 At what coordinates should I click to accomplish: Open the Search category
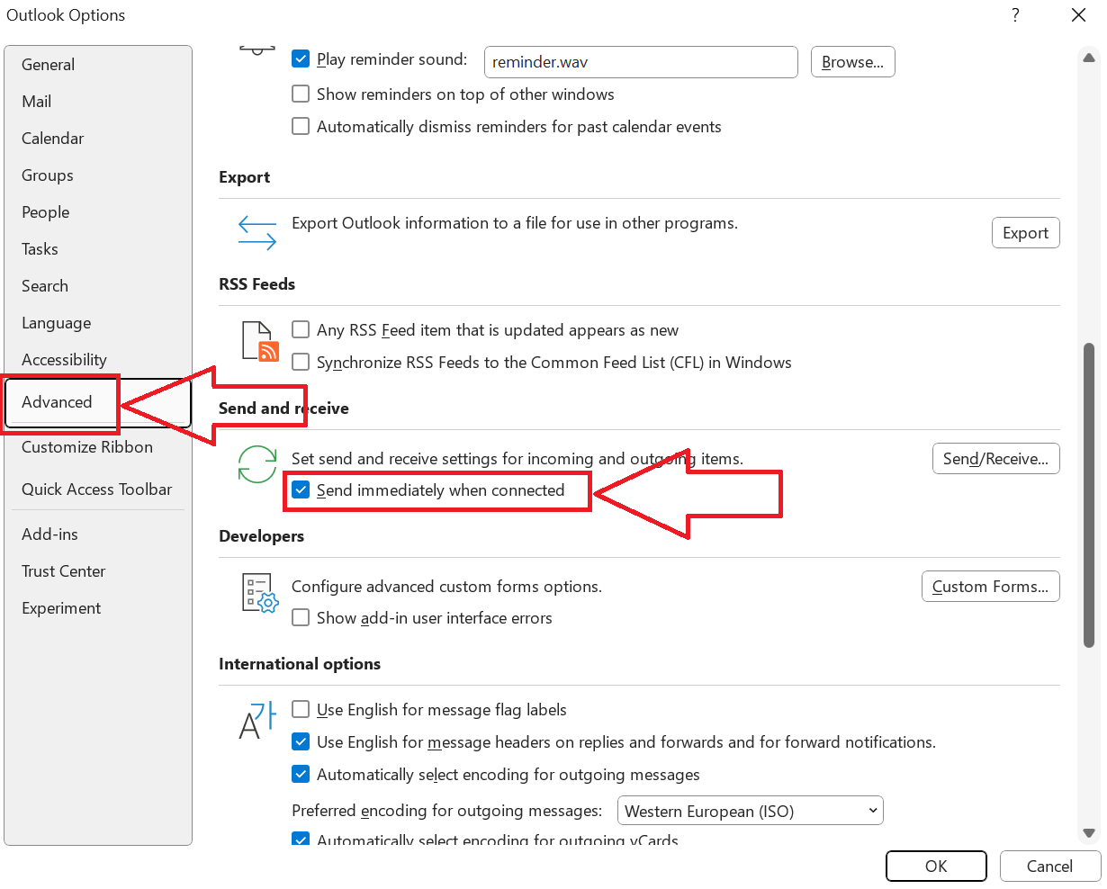coord(98,286)
